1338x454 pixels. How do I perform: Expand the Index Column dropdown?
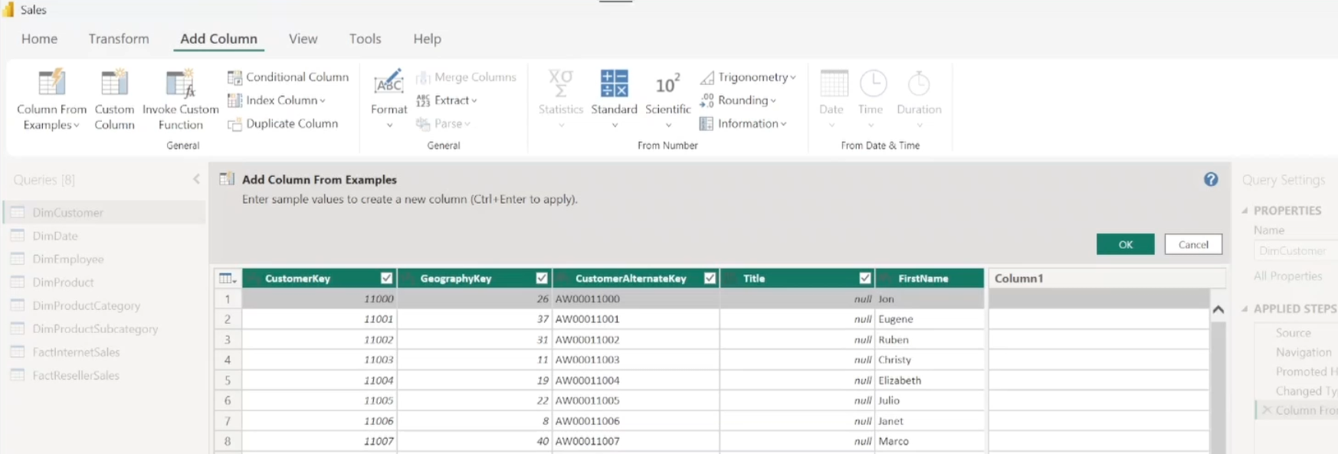(323, 101)
